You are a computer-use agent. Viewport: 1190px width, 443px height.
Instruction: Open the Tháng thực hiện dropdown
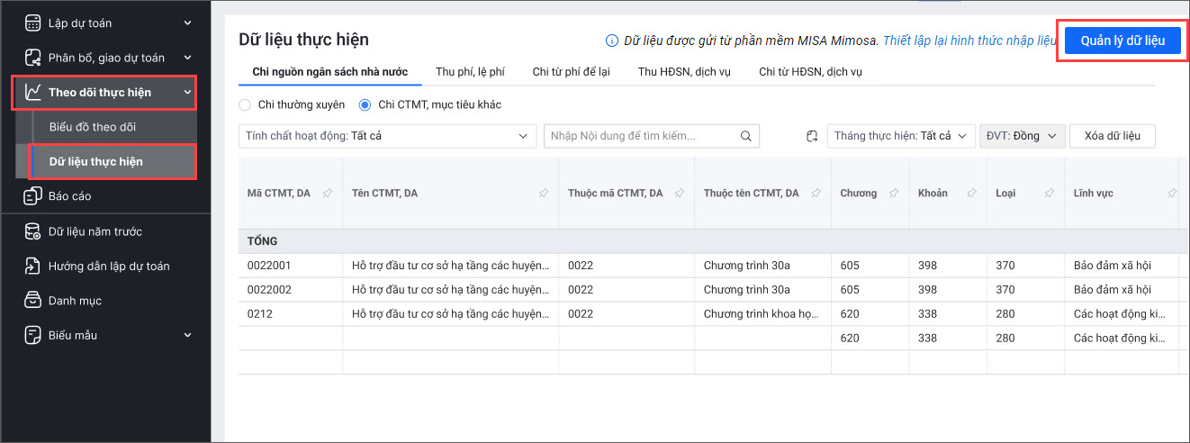point(901,136)
